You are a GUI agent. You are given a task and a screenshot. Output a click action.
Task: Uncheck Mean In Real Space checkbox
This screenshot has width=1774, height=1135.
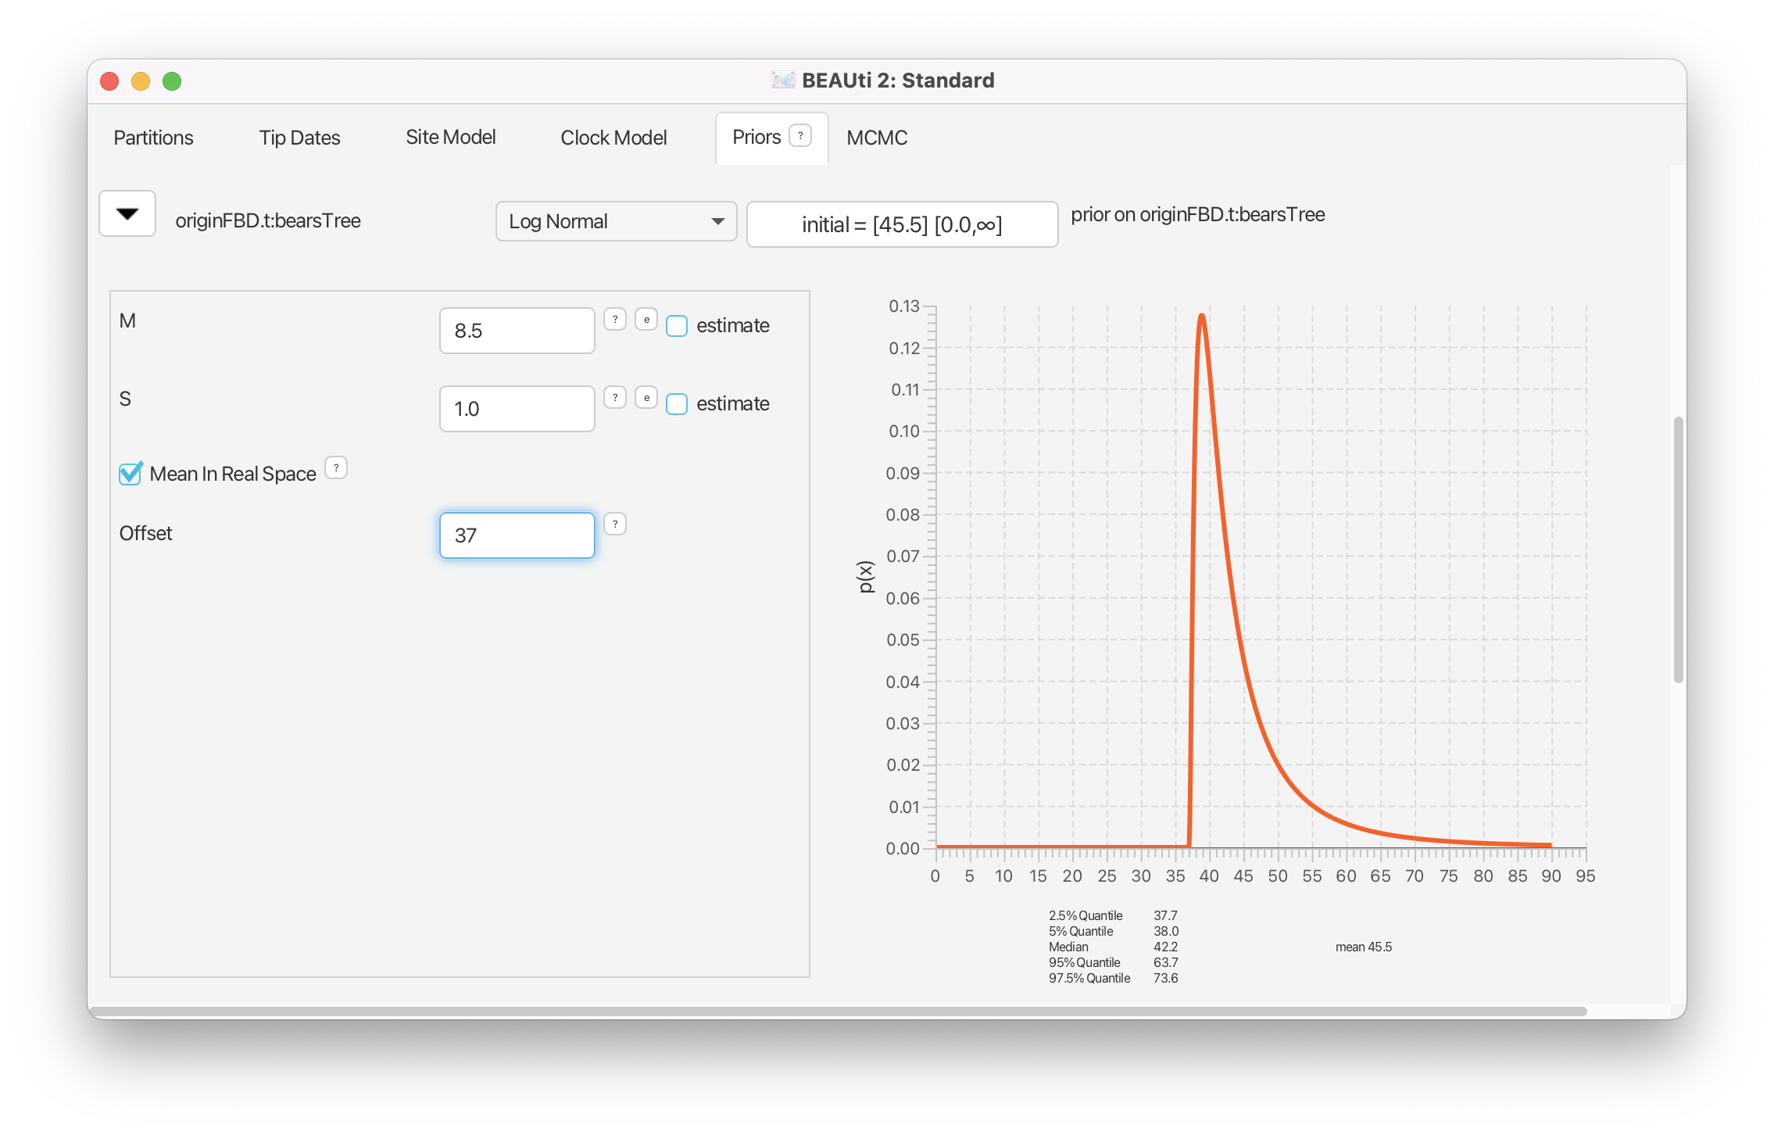[130, 474]
